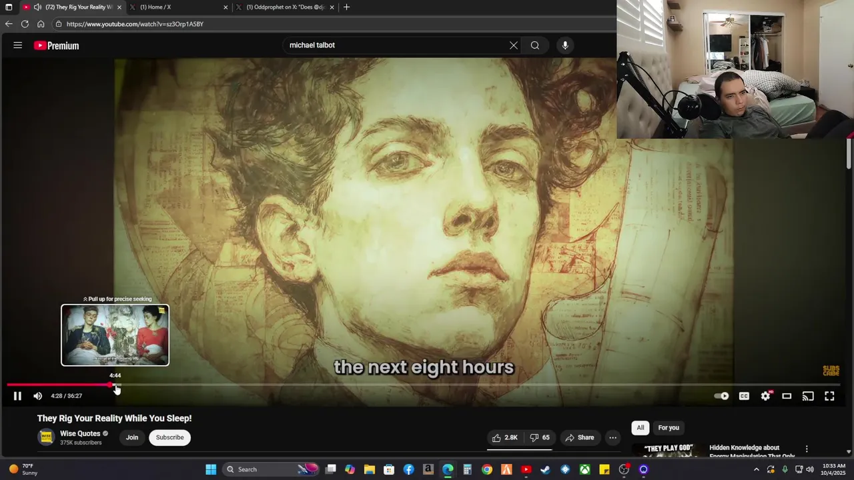This screenshot has height=480, width=854.
Task: Show hidden system tray icons chevron
Action: pos(756,469)
